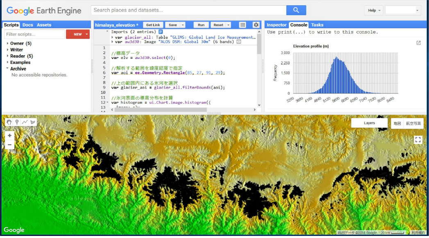Open the Help dropdown menu
The width and height of the screenshot is (429, 238).
374,10
